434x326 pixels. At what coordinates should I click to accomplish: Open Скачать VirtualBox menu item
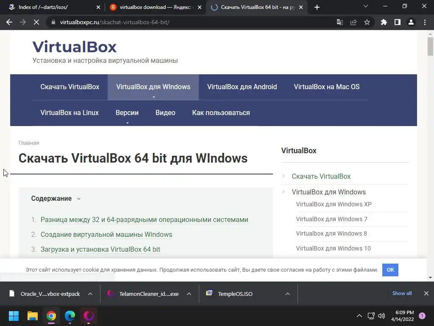click(70, 87)
